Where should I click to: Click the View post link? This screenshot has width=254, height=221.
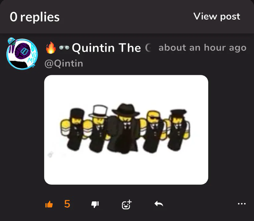point(217,17)
